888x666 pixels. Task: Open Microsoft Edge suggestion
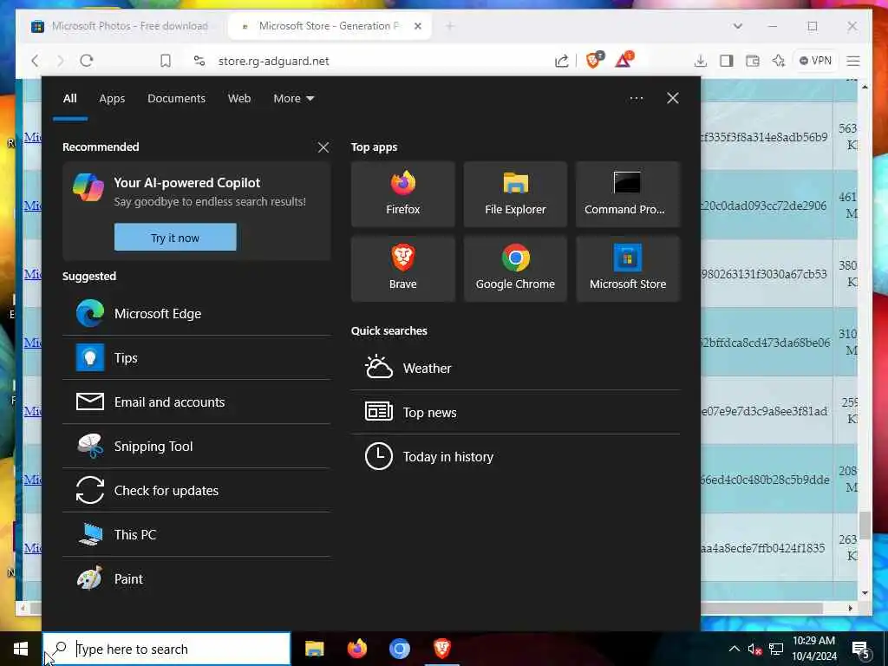tap(197, 314)
